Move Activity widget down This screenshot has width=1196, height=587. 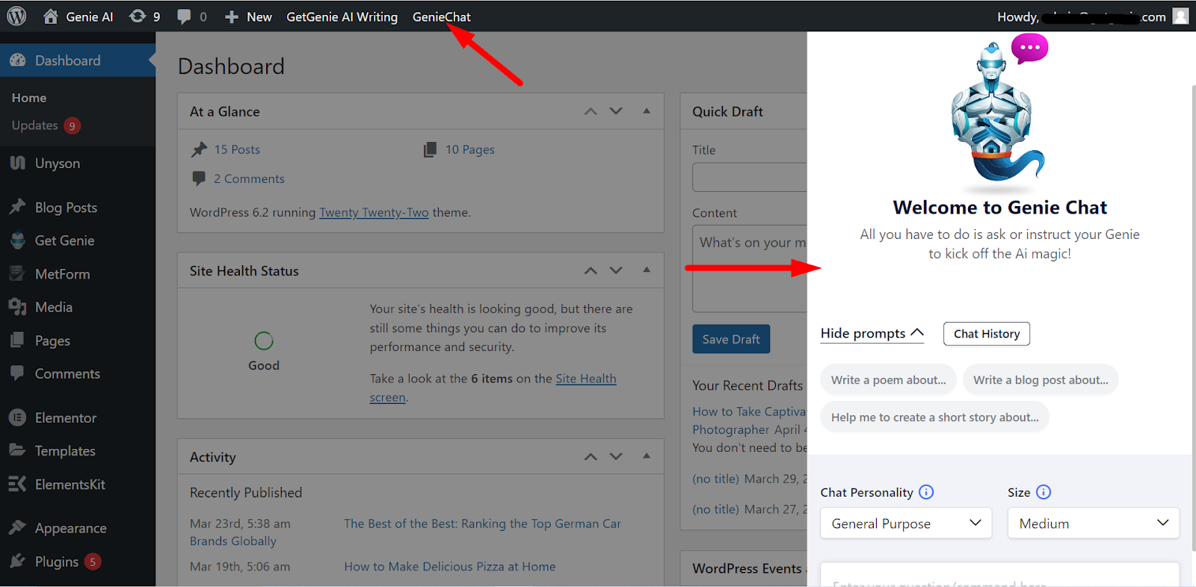(x=616, y=456)
